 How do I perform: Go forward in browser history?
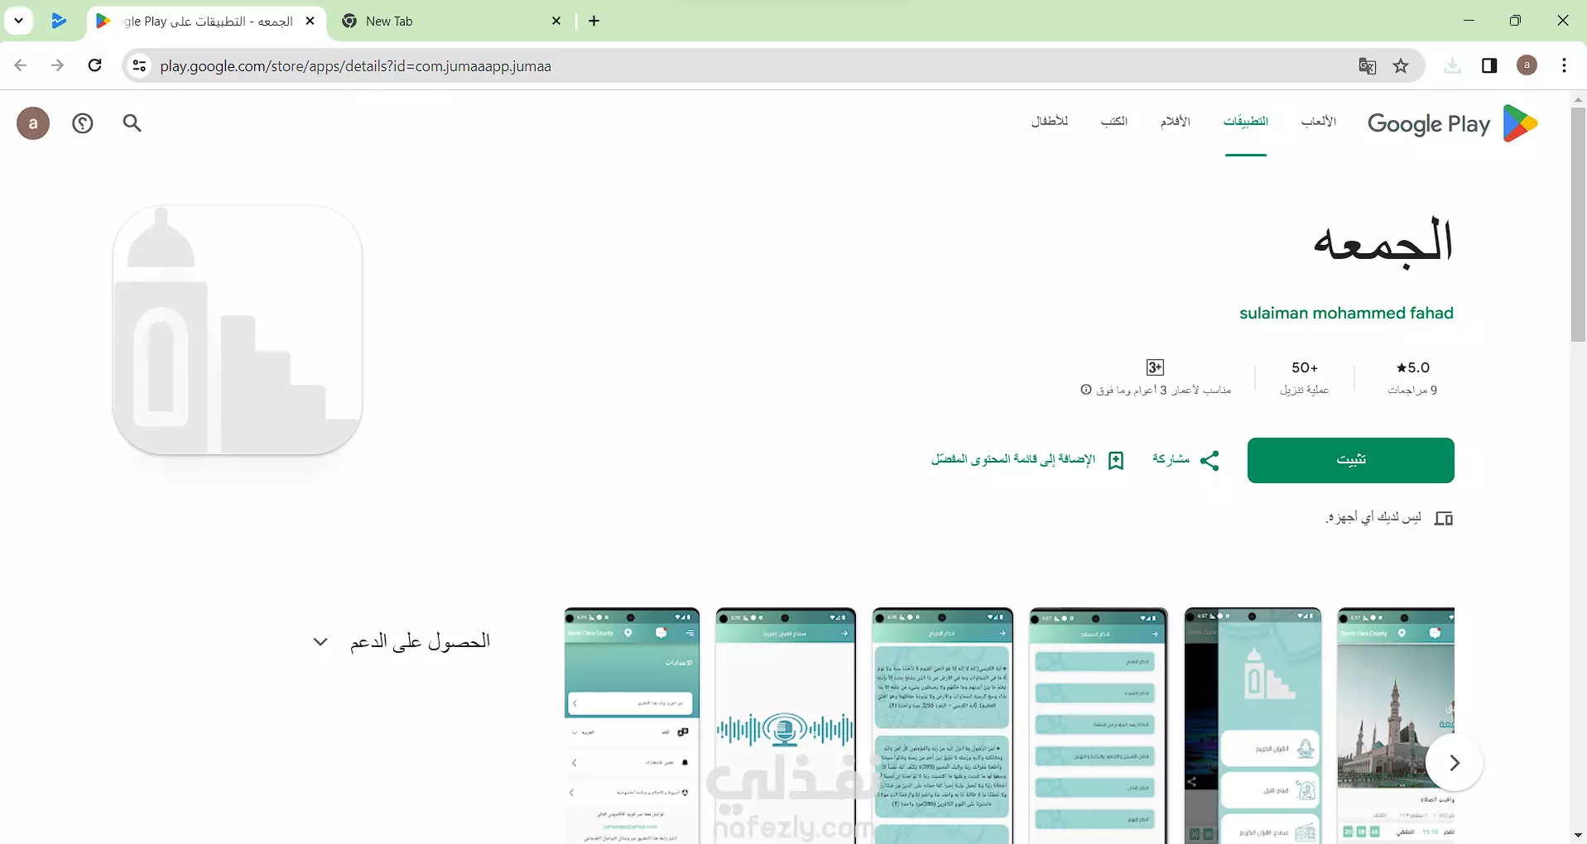[57, 65]
